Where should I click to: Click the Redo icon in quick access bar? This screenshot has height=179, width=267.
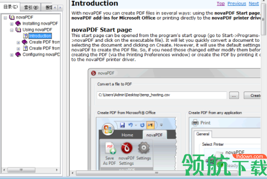[142, 125]
